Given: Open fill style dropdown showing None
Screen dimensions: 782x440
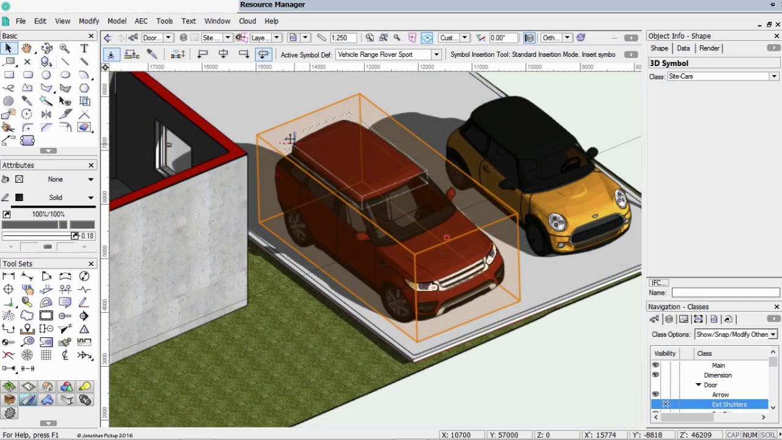Looking at the screenshot, I should click(90, 179).
